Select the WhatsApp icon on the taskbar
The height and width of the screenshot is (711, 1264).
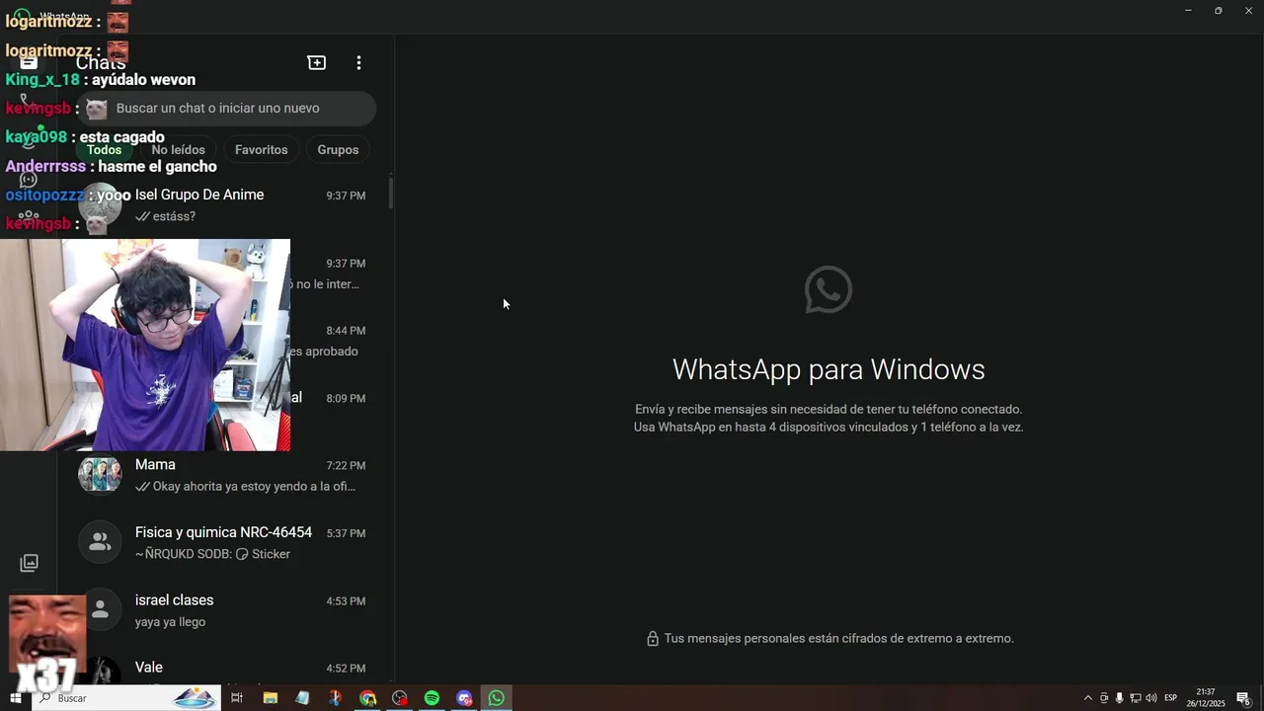click(497, 698)
